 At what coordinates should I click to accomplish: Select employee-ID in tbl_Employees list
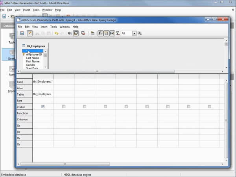pyautogui.click(x=34, y=55)
